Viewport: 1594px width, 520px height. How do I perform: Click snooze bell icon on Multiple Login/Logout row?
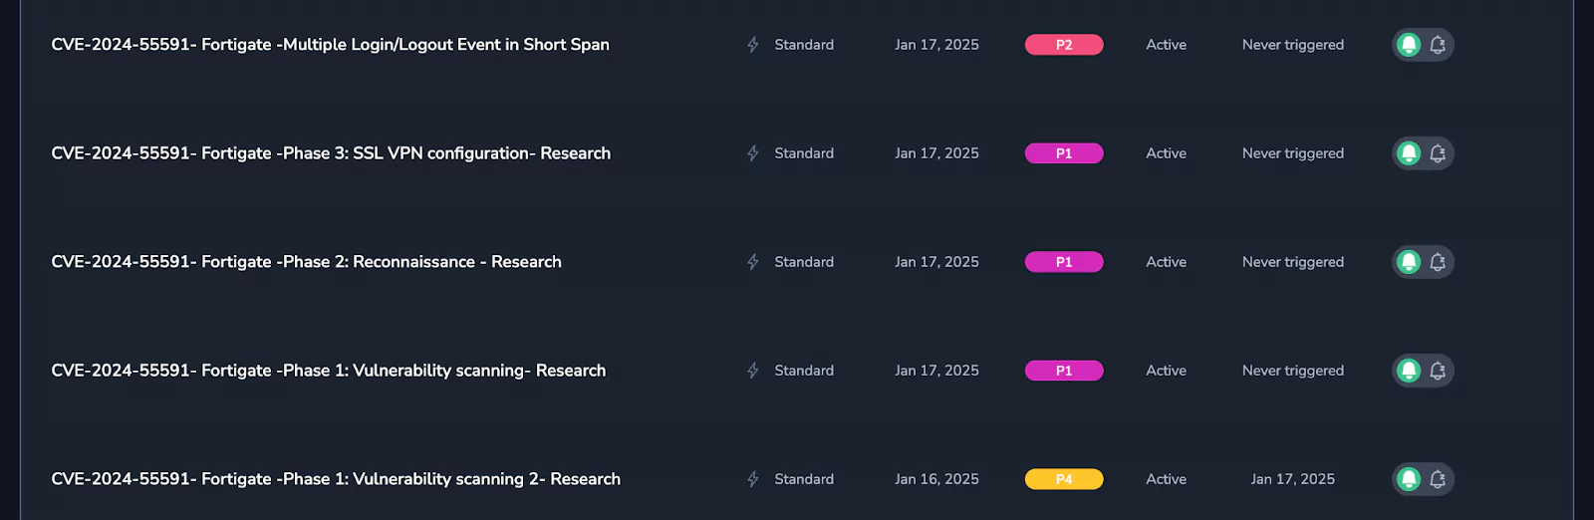(1438, 45)
